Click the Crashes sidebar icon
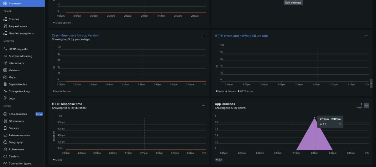This screenshot has width=376, height=167. (x=5, y=19)
